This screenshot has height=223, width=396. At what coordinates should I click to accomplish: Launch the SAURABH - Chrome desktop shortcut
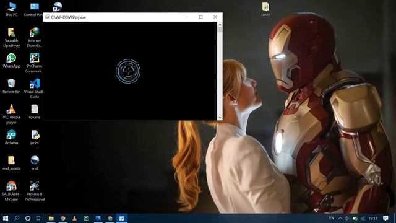pos(11,191)
